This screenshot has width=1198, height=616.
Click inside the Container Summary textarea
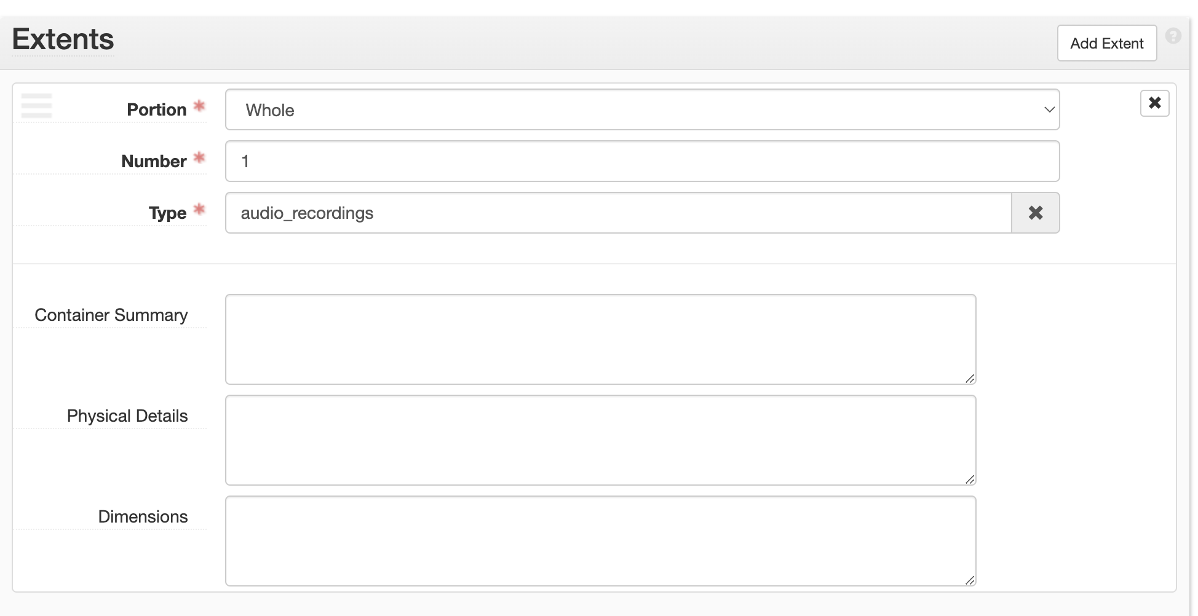point(600,339)
